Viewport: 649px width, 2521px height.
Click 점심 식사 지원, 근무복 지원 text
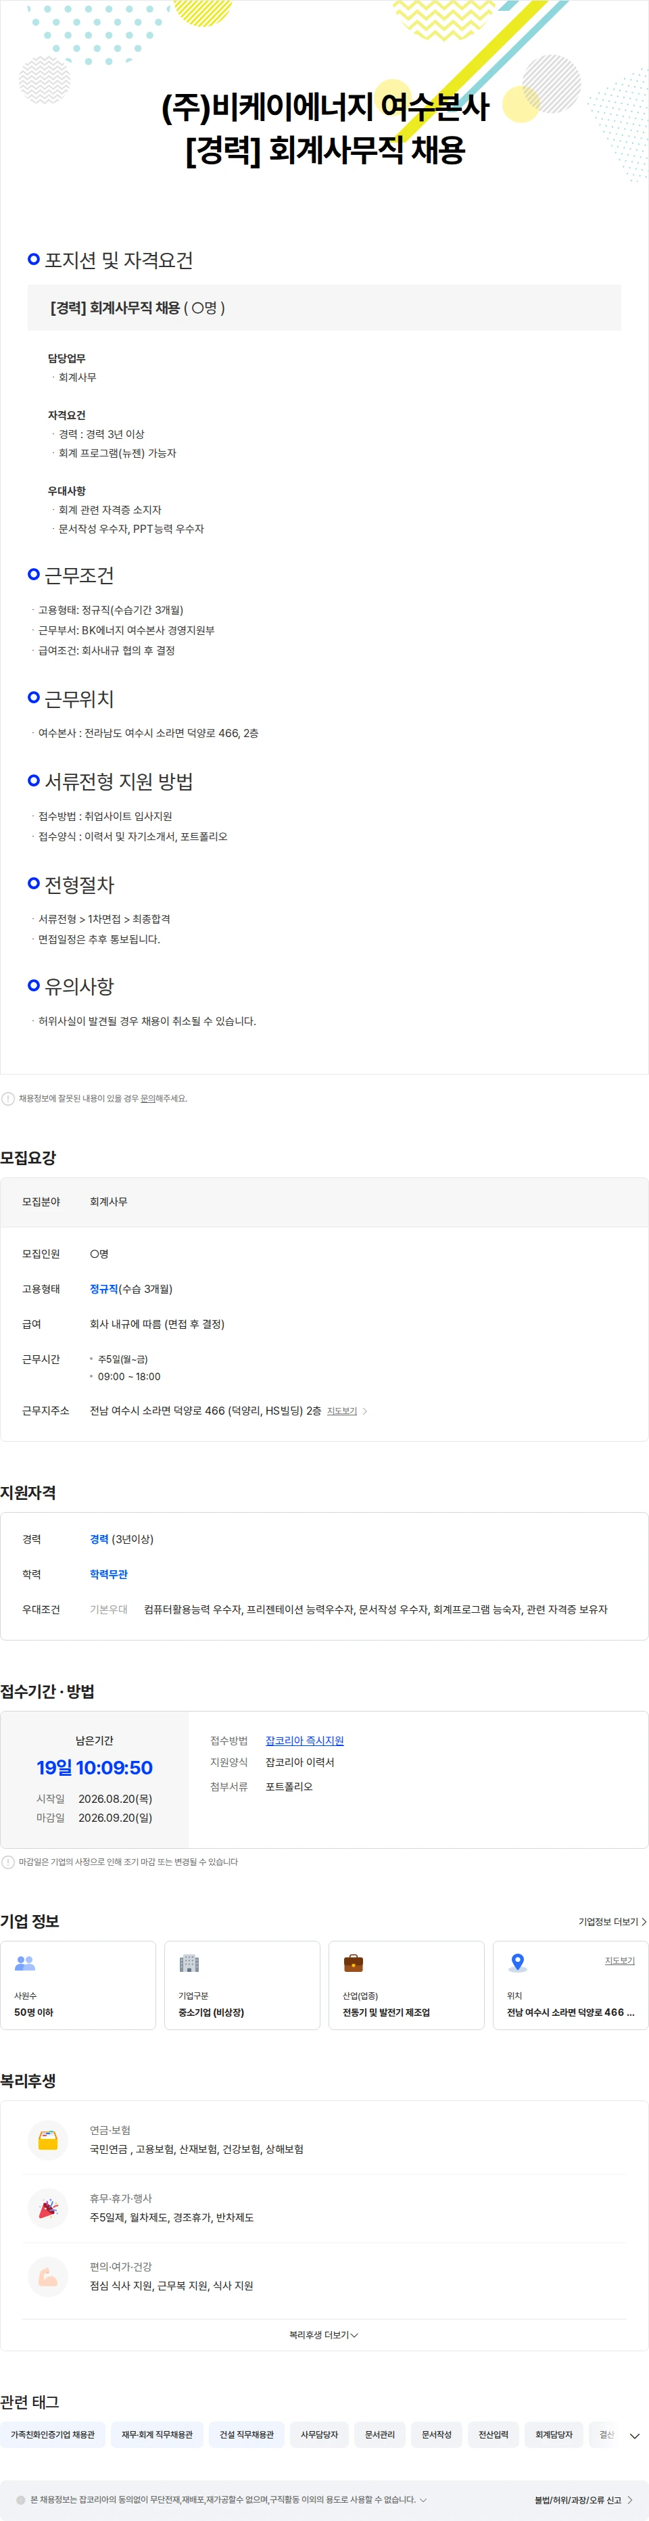171,2285
